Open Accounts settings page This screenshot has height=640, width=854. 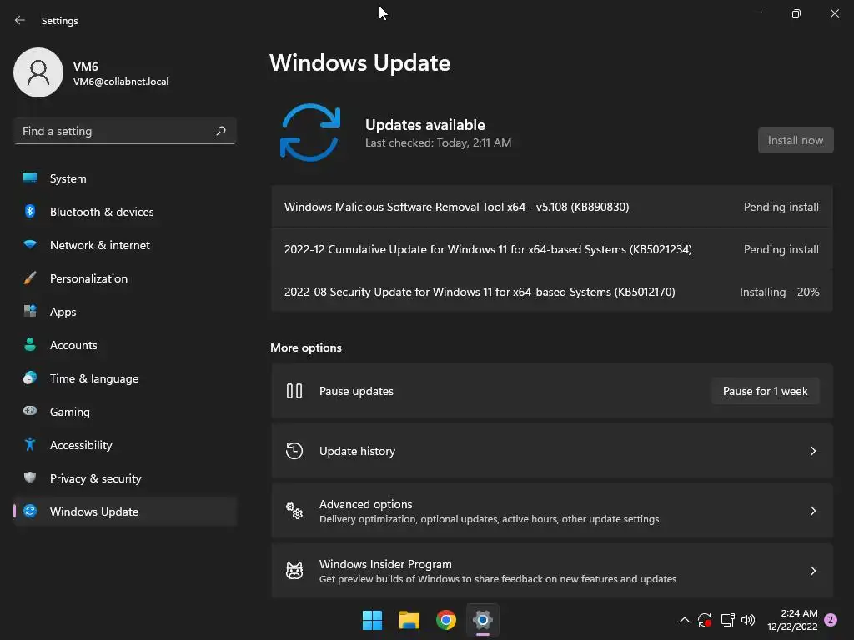click(x=125, y=344)
